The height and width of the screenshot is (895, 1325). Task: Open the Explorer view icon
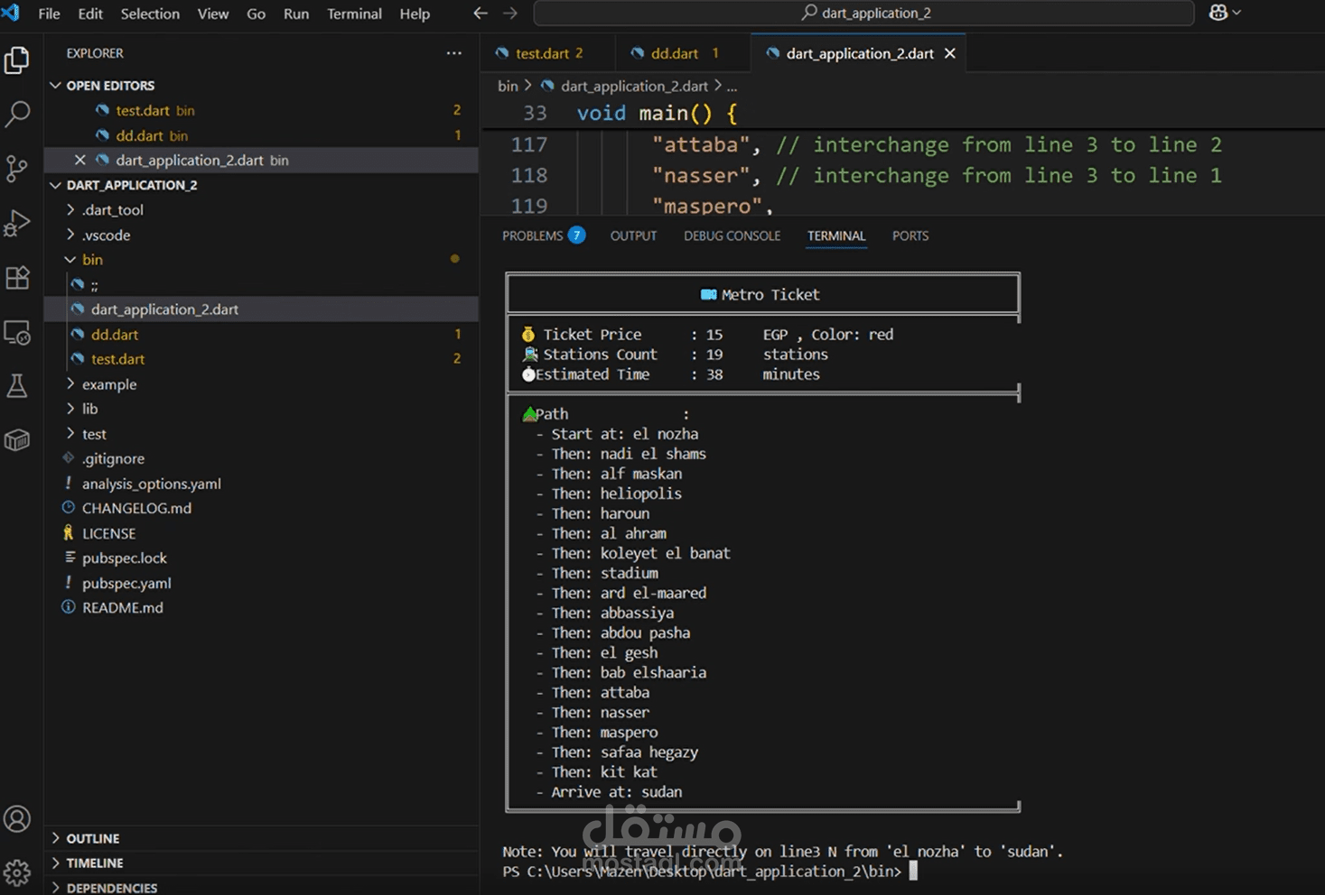point(17,60)
